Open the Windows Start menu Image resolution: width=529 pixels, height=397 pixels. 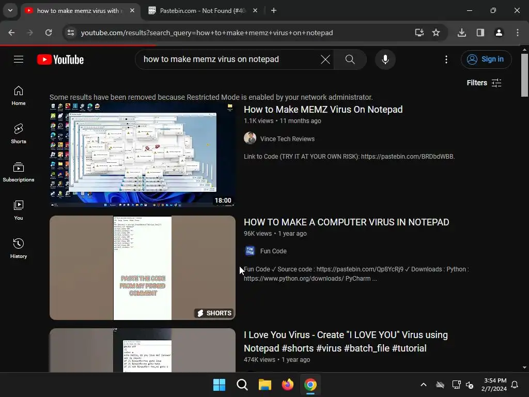pos(219,385)
